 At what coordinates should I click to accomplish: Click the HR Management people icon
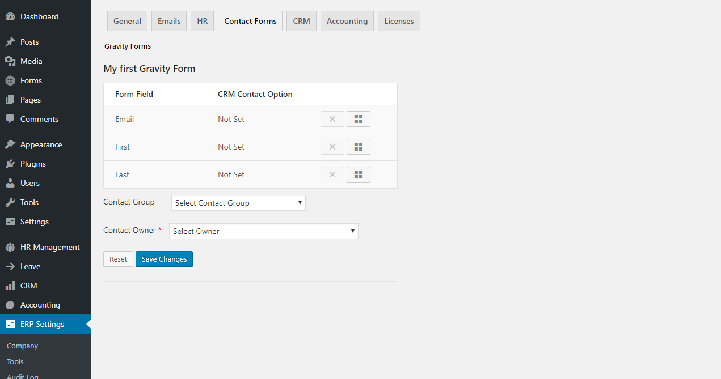click(x=10, y=247)
